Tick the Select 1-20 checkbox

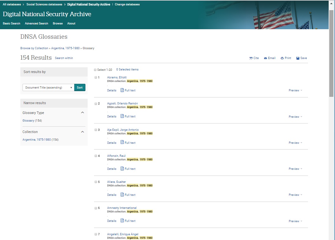(95, 70)
